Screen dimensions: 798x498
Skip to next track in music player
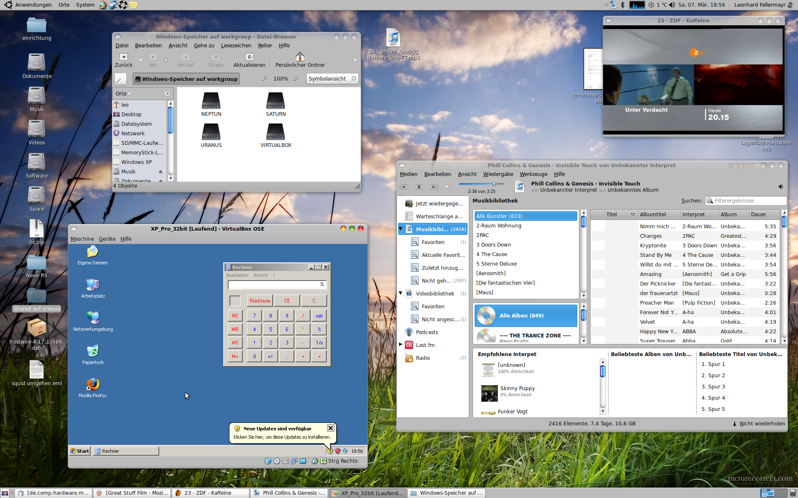click(433, 187)
